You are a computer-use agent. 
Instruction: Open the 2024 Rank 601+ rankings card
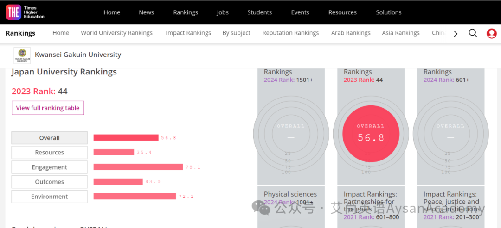[451, 126]
